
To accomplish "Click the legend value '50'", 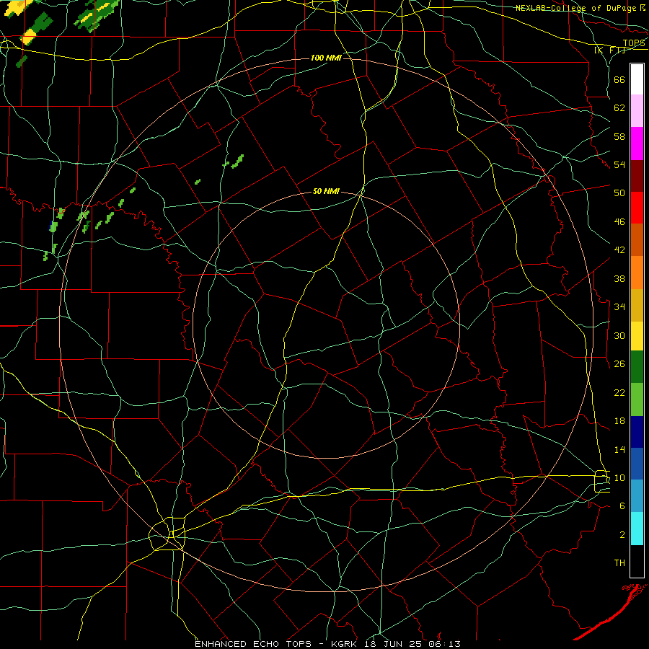I will (619, 193).
